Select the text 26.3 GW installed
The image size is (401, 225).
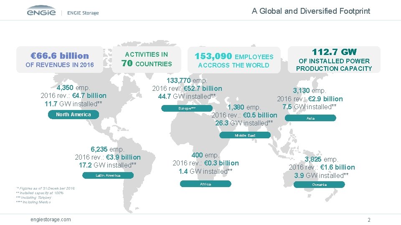tap(244, 123)
